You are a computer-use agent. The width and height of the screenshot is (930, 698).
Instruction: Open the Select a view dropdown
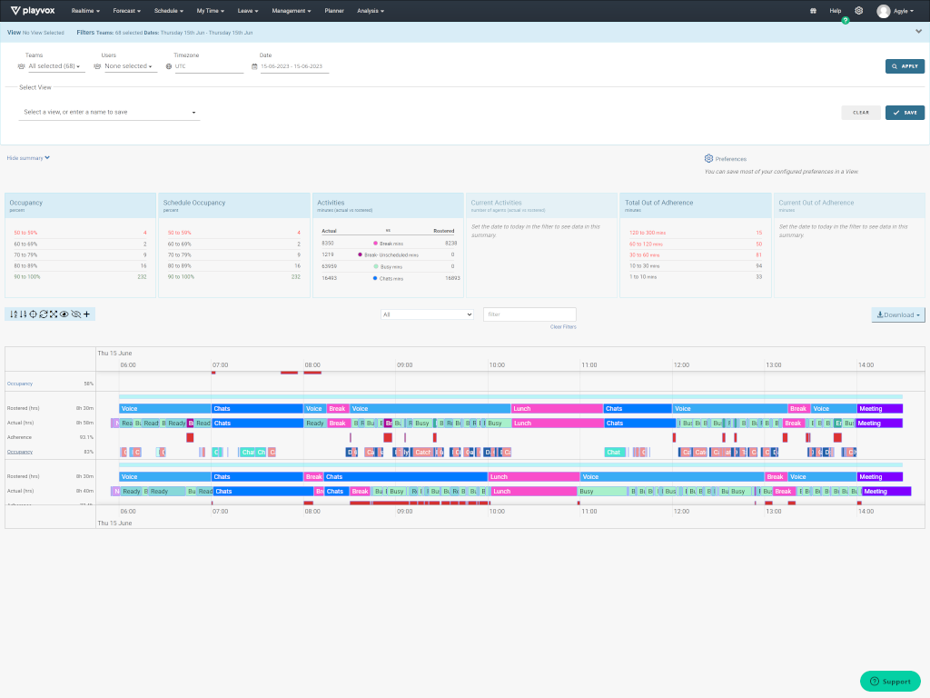[109, 113]
